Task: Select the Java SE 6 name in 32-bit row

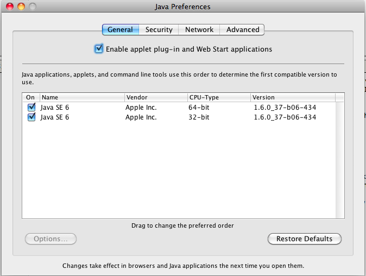Action: (55, 117)
